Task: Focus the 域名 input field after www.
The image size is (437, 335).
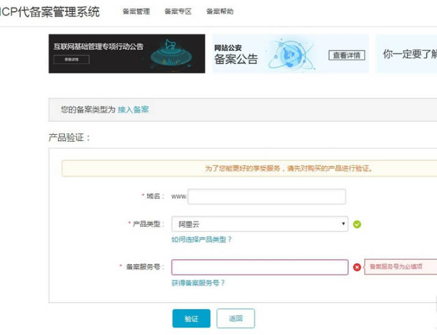Action: (266, 197)
